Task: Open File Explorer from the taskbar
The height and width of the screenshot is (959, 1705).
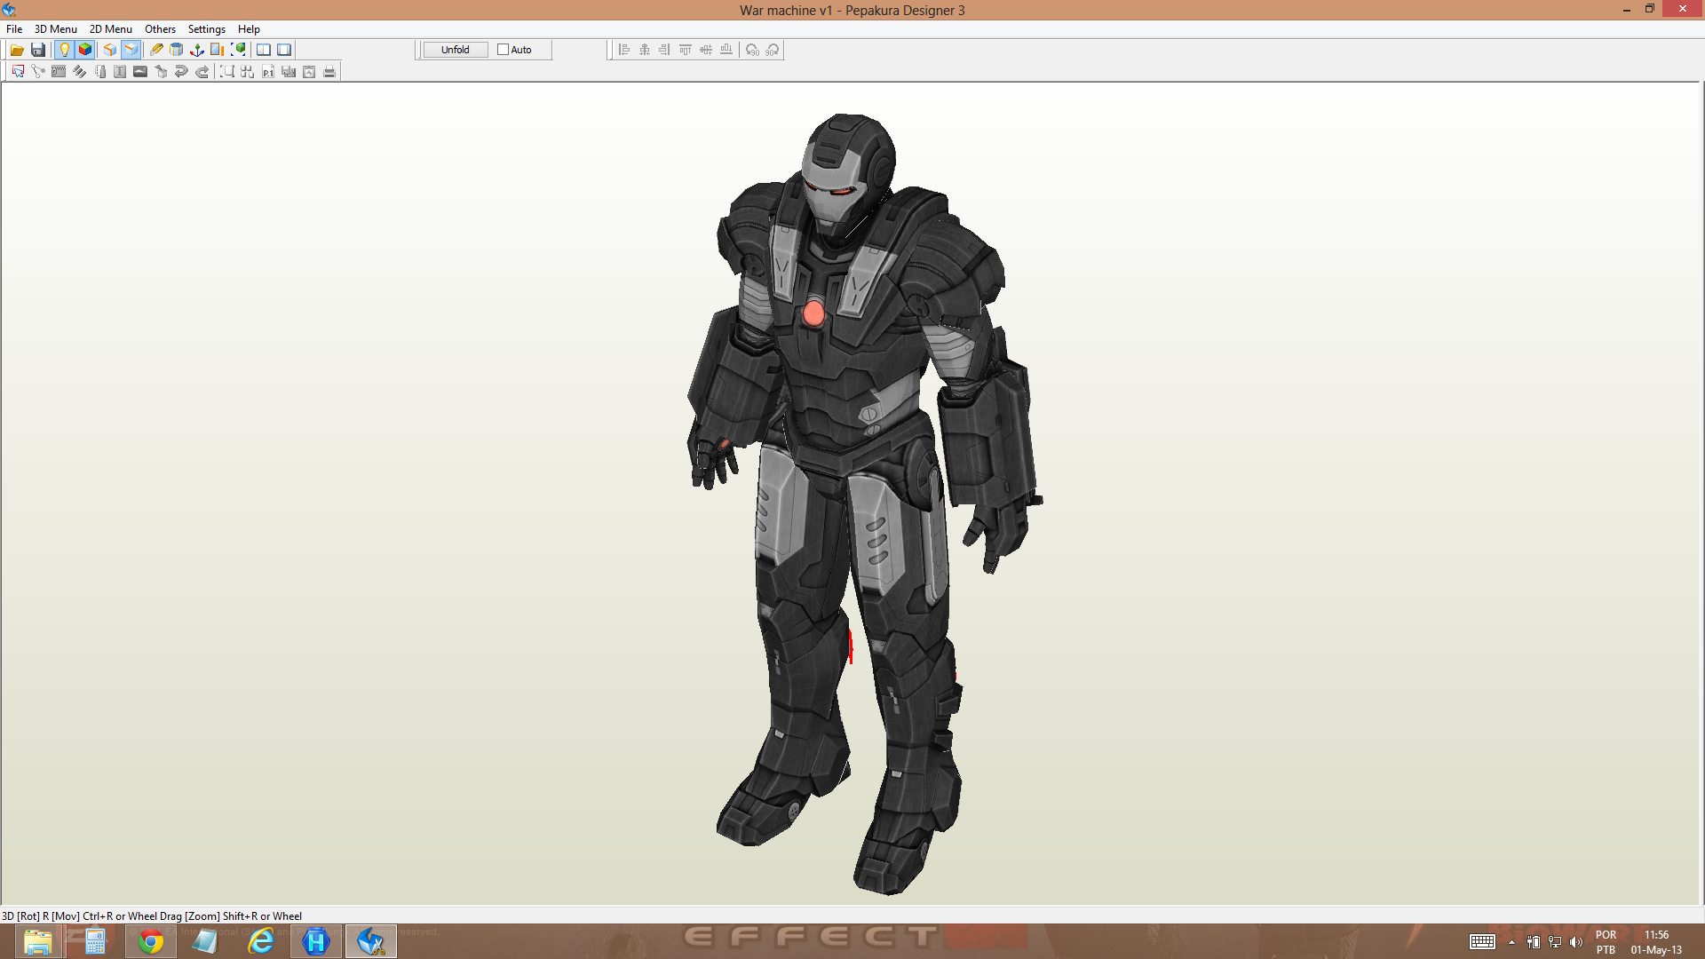Action: 38,941
